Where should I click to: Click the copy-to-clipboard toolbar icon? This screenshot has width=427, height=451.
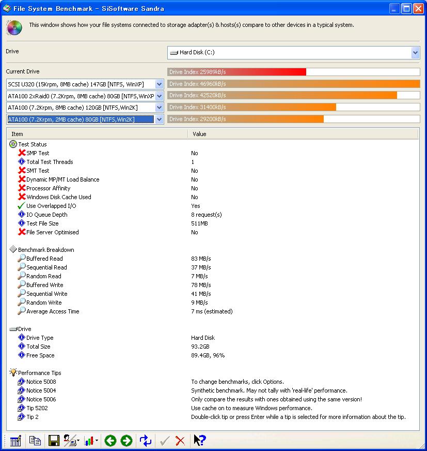coord(35,440)
